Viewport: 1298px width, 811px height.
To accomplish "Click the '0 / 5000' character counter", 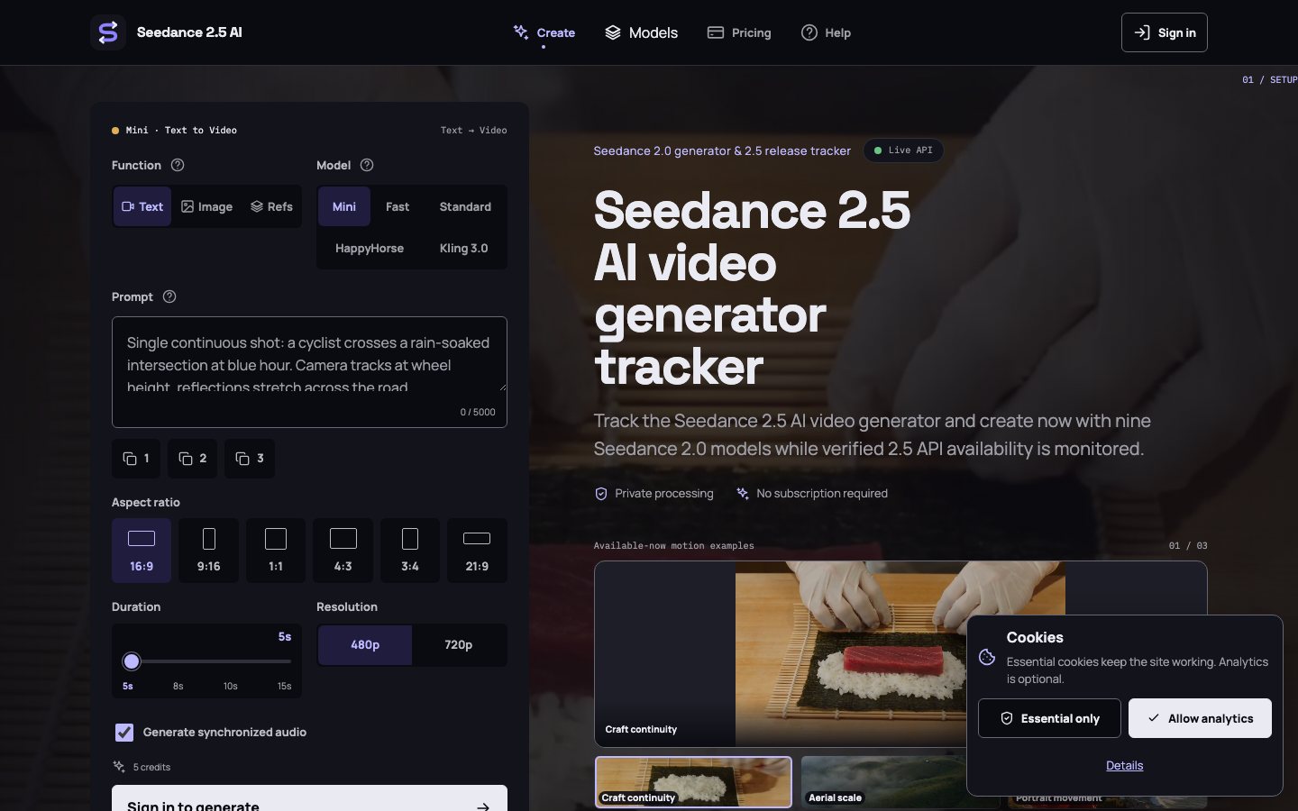I will click(478, 412).
